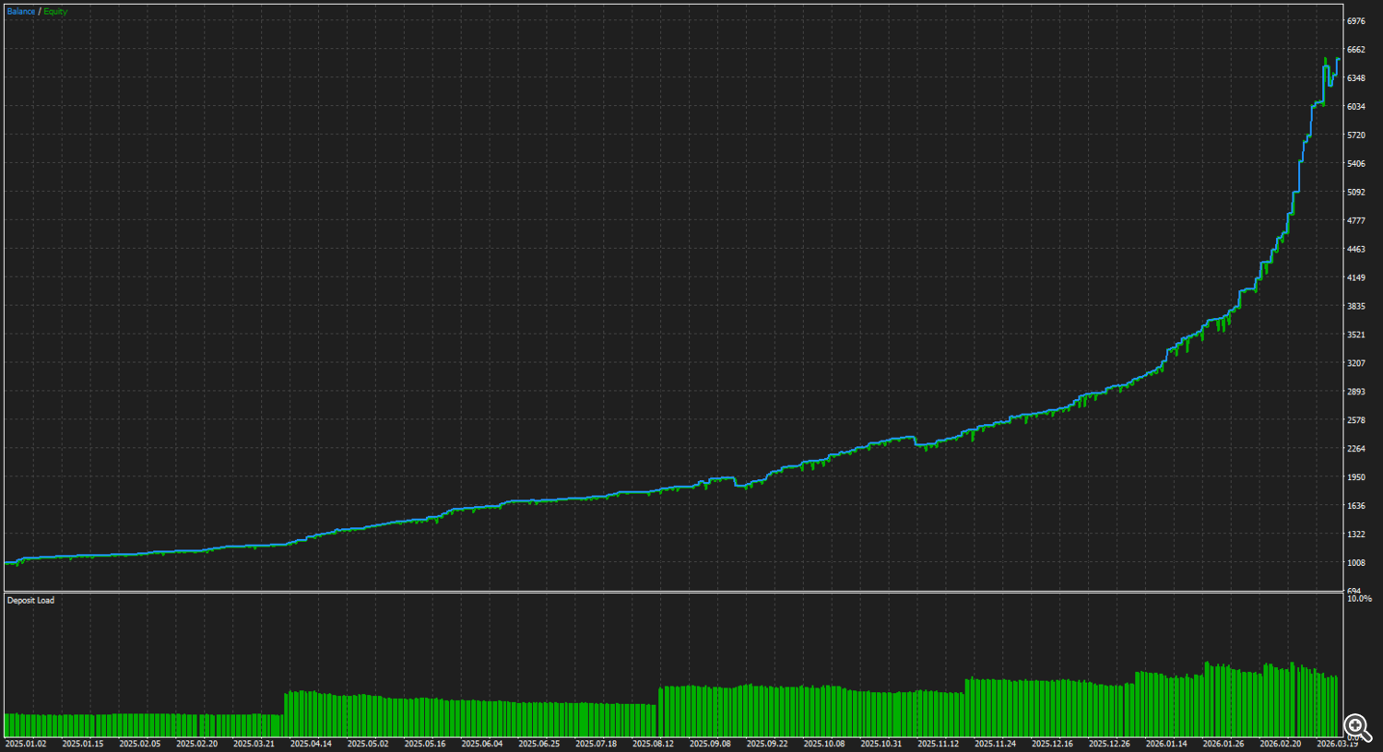The height and width of the screenshot is (752, 1383).
Task: Select the 2025.03.21 date label
Action: (254, 744)
